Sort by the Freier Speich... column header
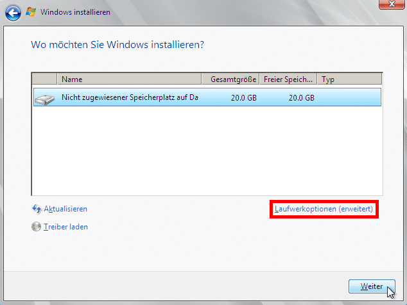 [288, 79]
